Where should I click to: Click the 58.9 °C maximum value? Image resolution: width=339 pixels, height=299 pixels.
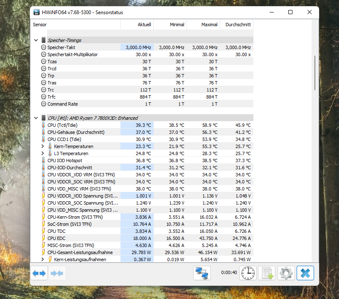(210, 125)
